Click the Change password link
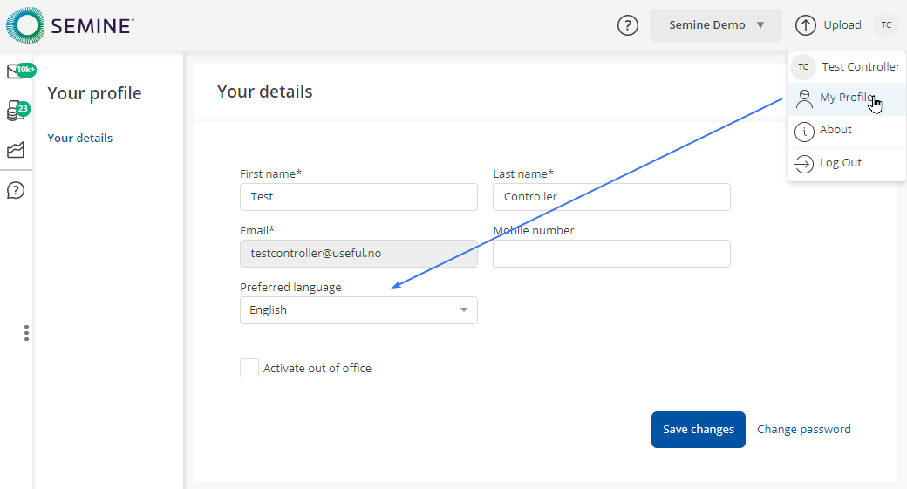 click(803, 429)
